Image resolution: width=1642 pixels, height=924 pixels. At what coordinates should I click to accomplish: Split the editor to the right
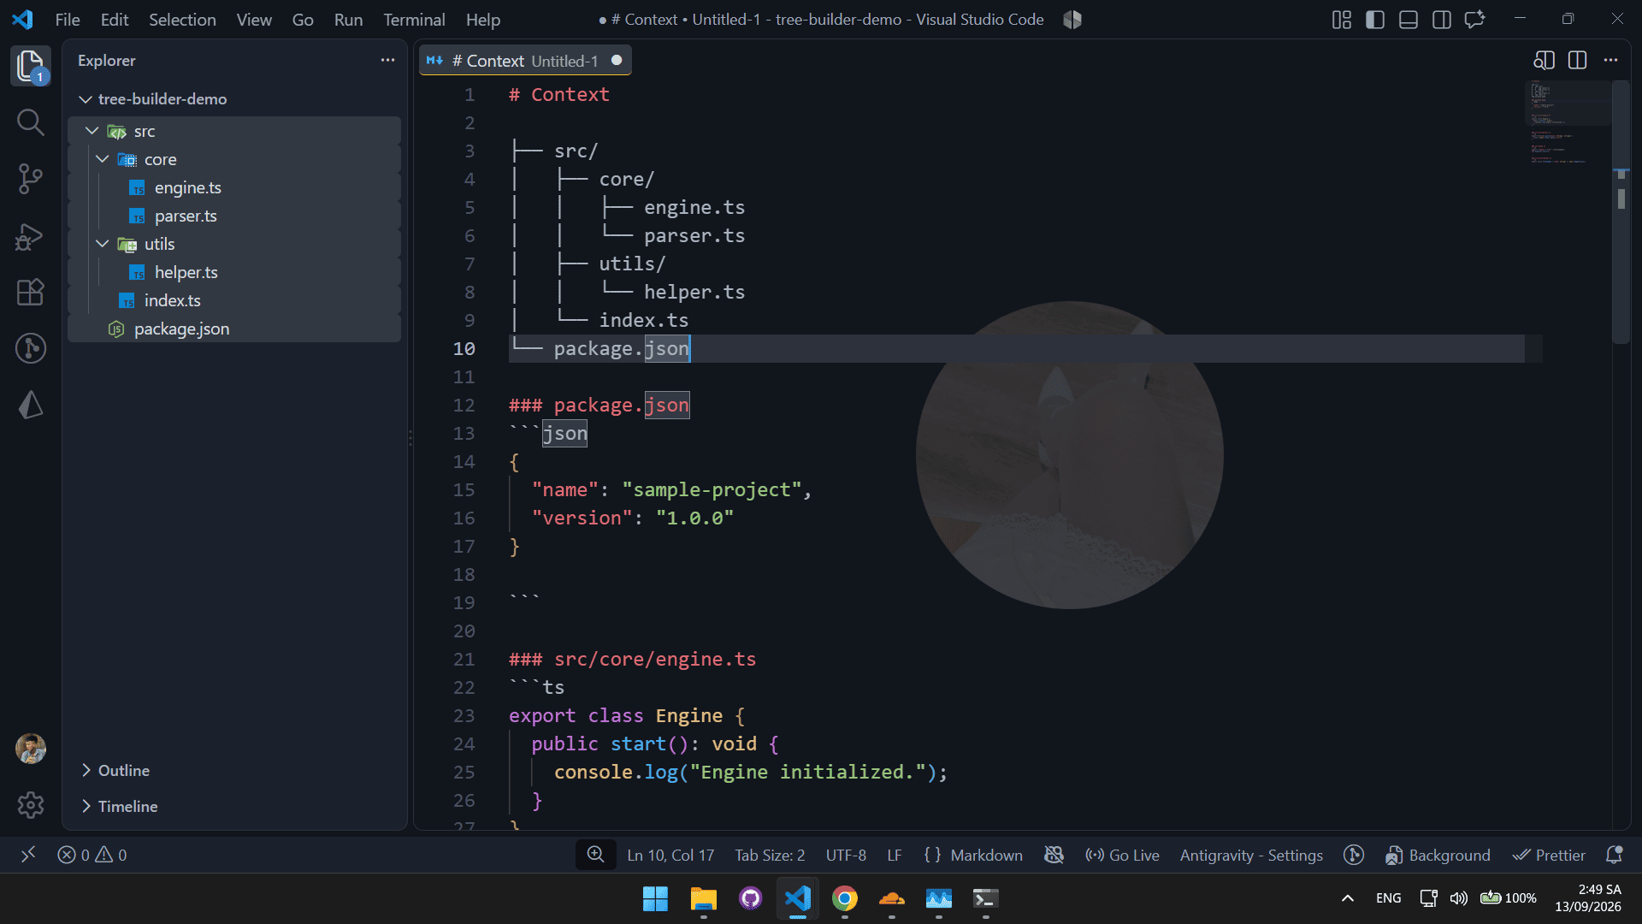[x=1578, y=60]
